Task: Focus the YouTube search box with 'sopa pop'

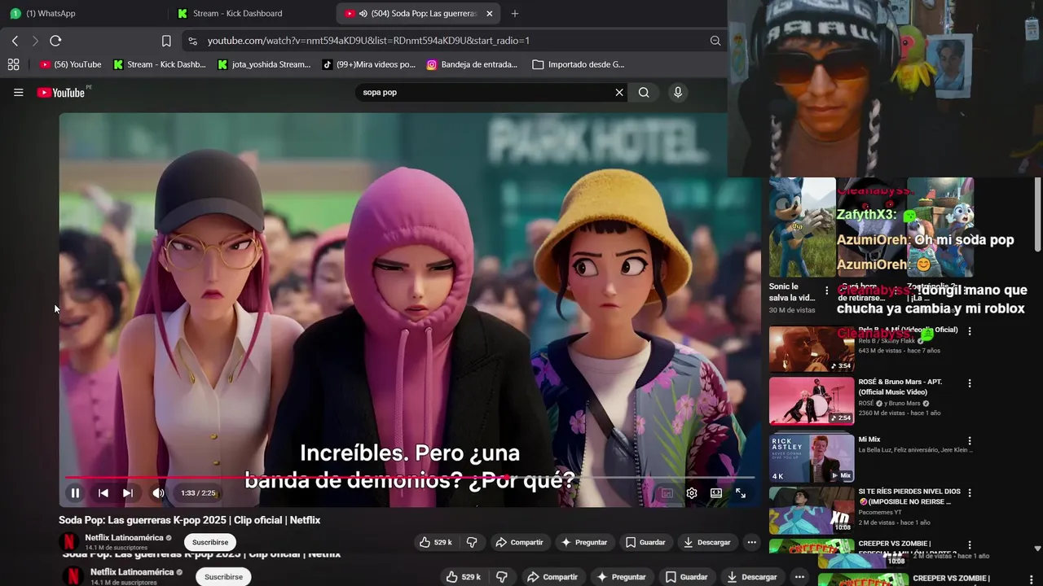Action: (x=485, y=93)
